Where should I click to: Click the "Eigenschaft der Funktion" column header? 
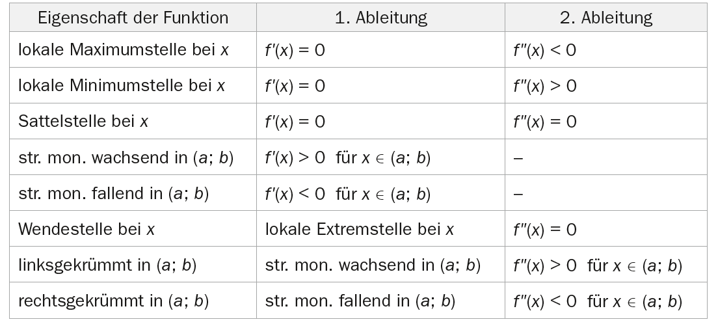coord(133,18)
